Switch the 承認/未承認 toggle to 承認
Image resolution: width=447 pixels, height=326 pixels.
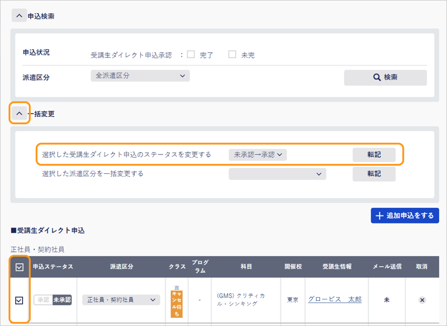[x=43, y=300]
